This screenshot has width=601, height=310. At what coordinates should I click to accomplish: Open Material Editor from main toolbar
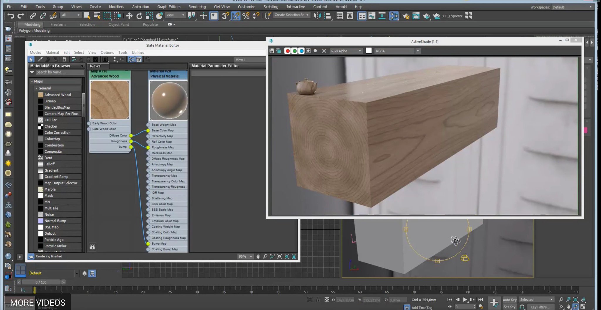coord(394,16)
